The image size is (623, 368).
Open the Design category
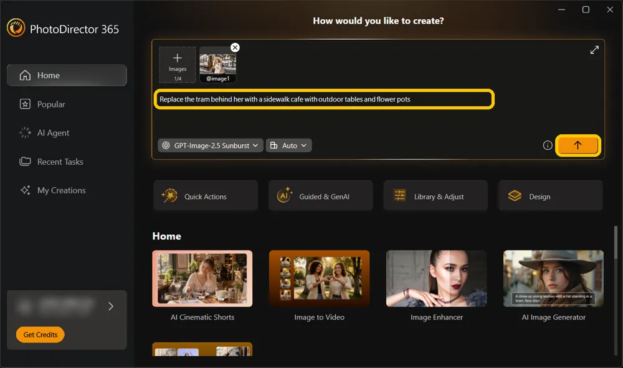pyautogui.click(x=550, y=196)
